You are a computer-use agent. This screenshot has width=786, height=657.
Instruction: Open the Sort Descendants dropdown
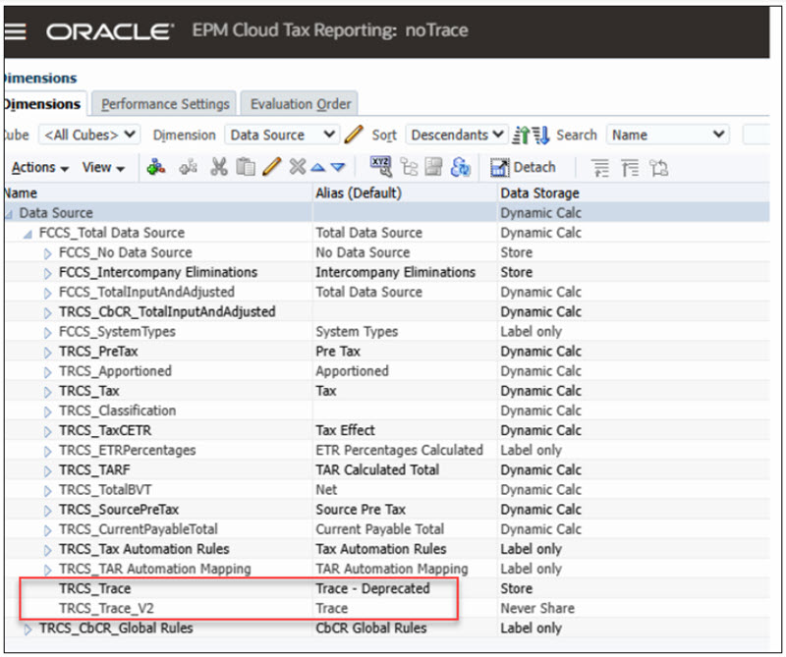click(x=457, y=135)
